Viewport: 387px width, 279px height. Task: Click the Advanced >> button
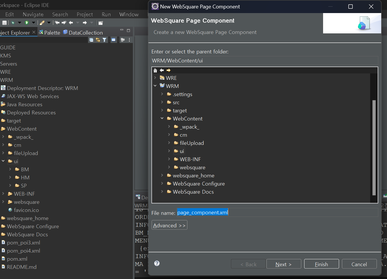pyautogui.click(x=169, y=225)
